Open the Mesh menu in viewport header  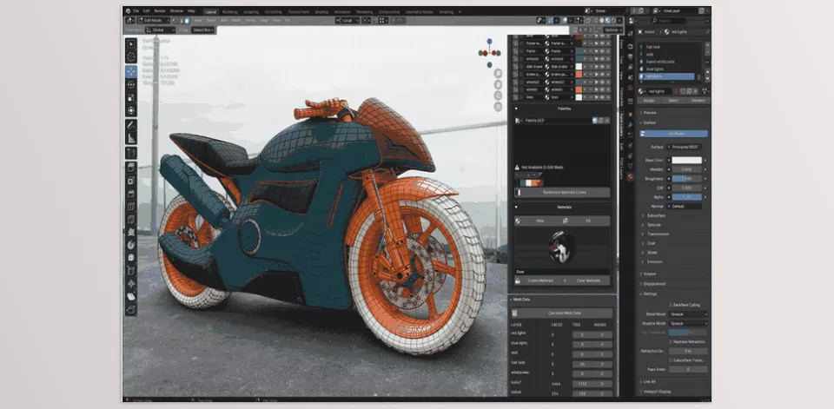(x=236, y=20)
